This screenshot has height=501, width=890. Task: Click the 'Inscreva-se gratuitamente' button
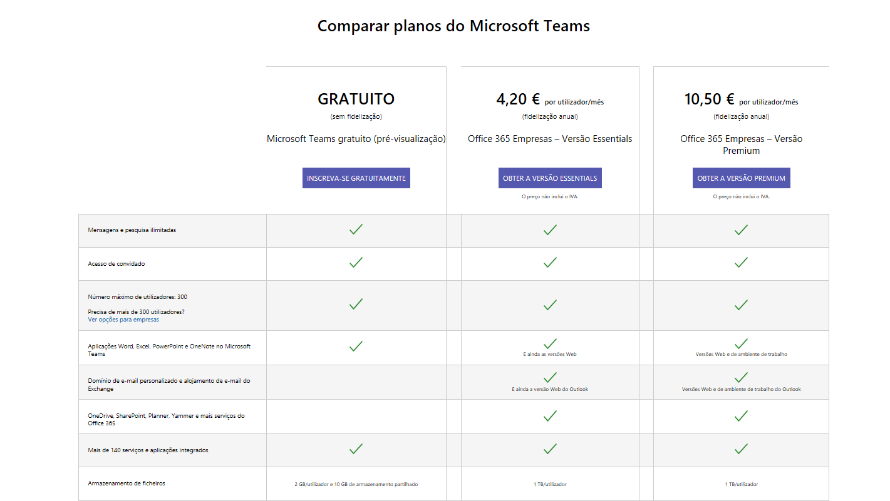pos(356,178)
